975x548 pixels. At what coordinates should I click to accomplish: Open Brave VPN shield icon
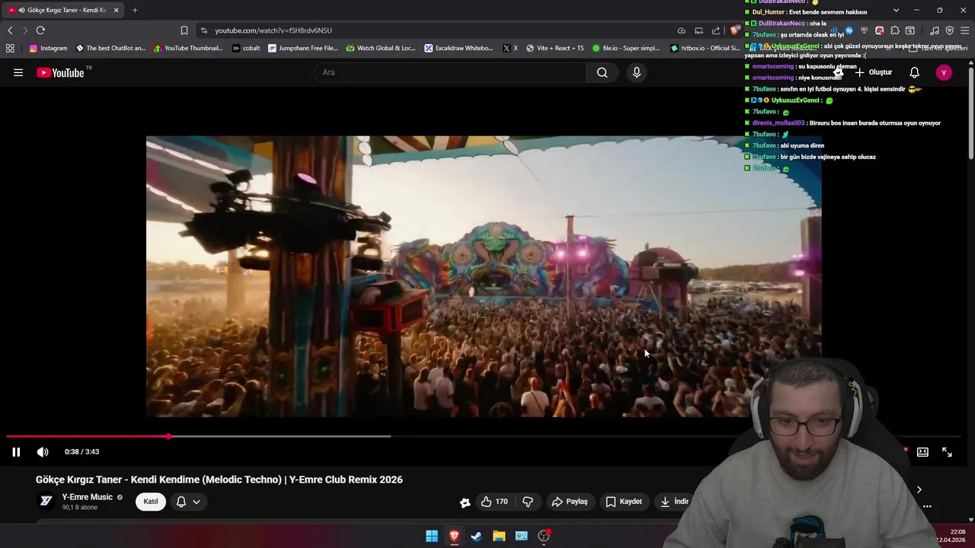pos(949,30)
